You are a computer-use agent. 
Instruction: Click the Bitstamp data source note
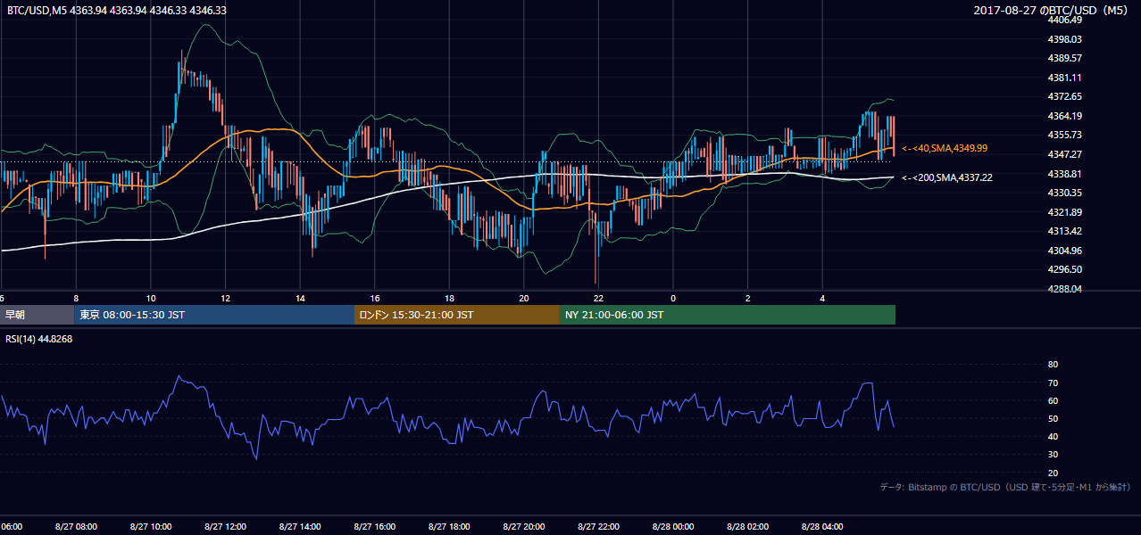point(1005,487)
